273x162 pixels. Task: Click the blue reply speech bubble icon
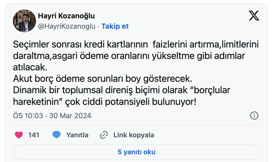(56, 135)
